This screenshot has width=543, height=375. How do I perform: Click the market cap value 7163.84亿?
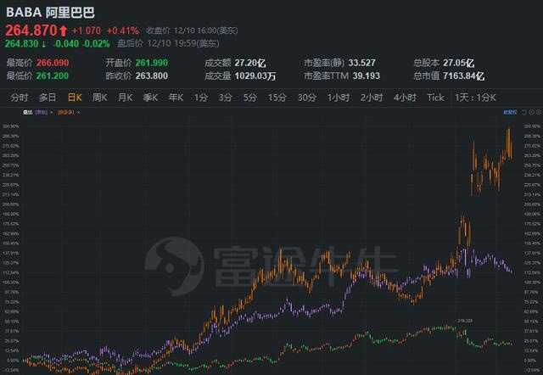point(464,76)
